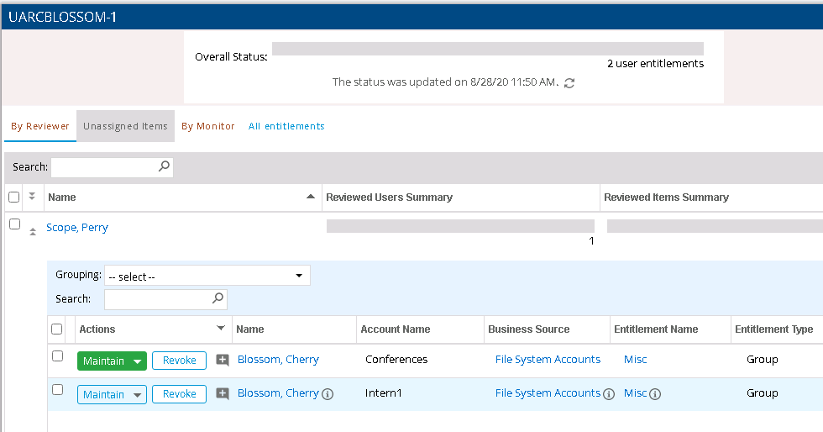Switch to the Unassigned Items tab
The image size is (823, 432).
coord(125,126)
